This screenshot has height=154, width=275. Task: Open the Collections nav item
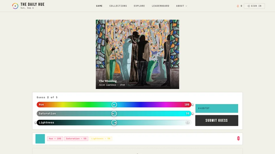118,6
